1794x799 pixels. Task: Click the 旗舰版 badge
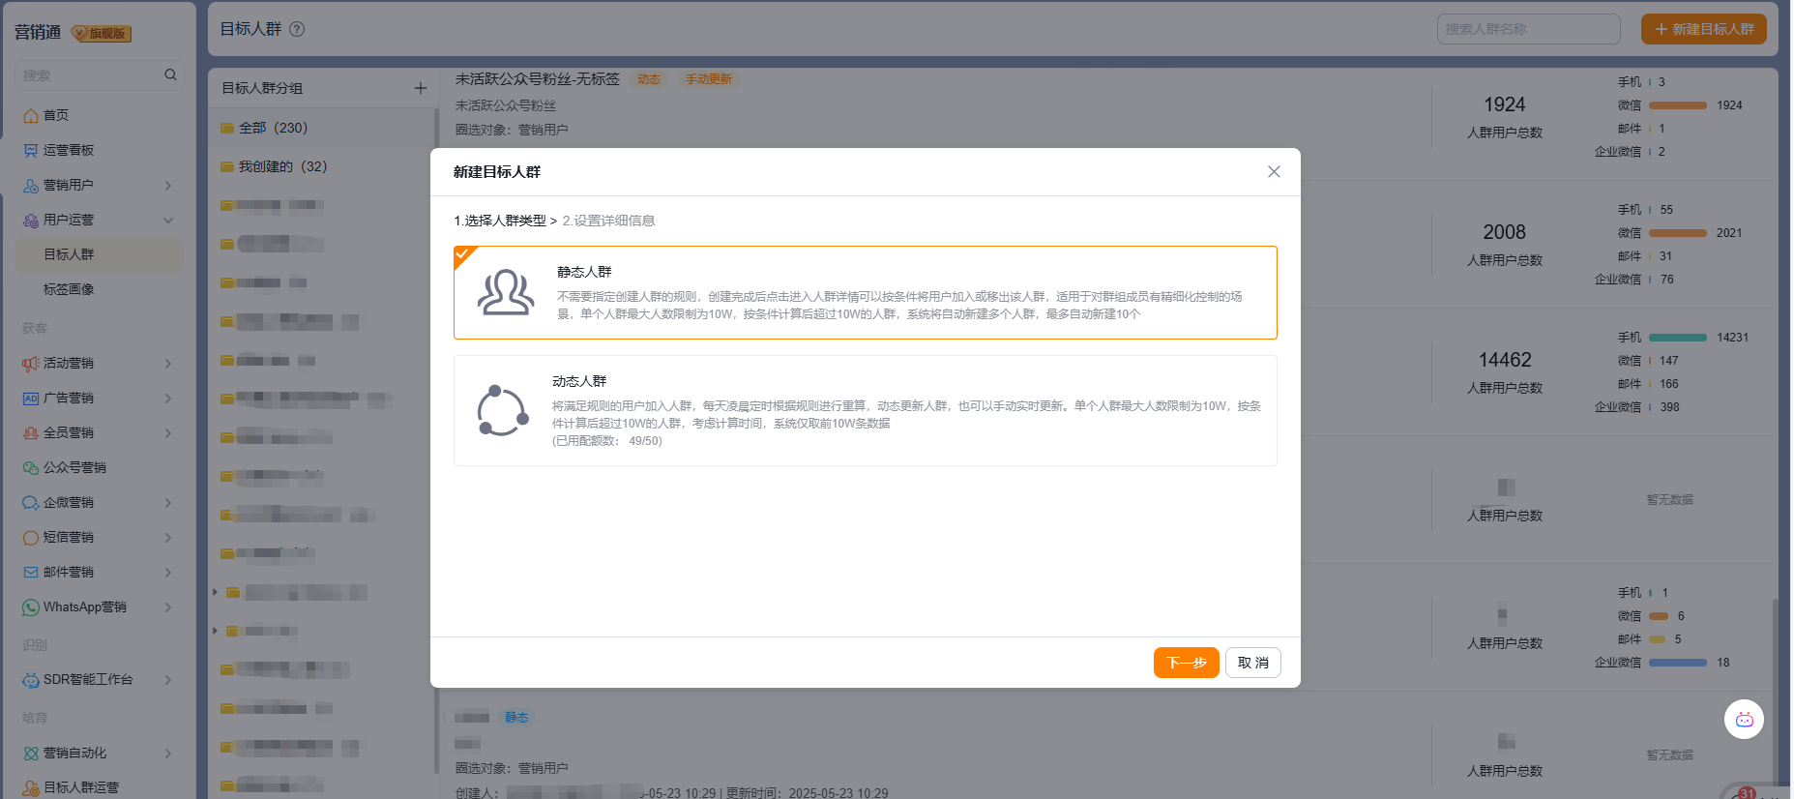pos(102,34)
